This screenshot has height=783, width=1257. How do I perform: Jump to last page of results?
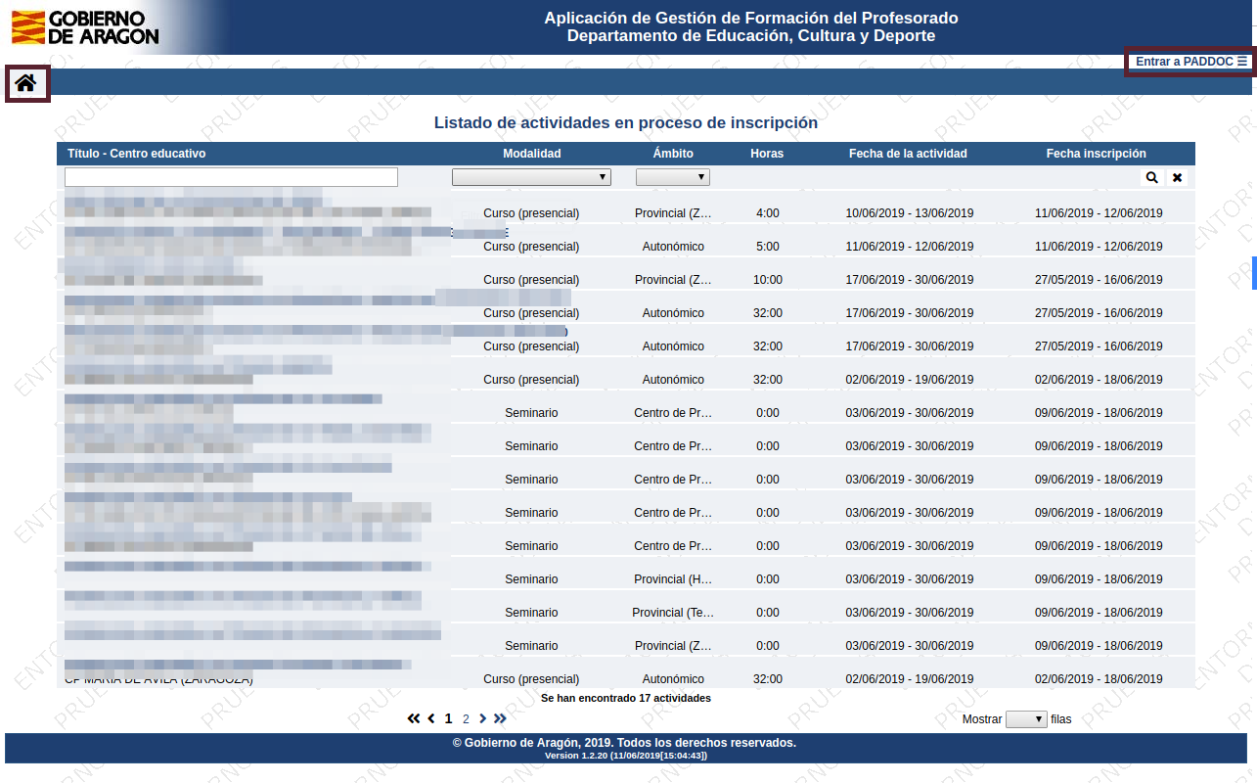(500, 718)
